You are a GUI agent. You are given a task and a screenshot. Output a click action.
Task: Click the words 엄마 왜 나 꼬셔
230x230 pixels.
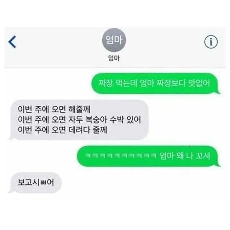point(185,156)
